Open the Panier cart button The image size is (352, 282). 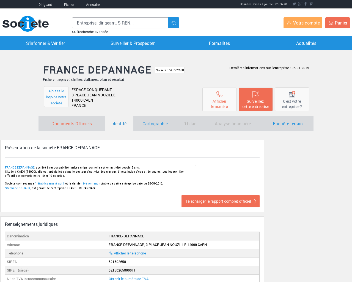(x=337, y=23)
